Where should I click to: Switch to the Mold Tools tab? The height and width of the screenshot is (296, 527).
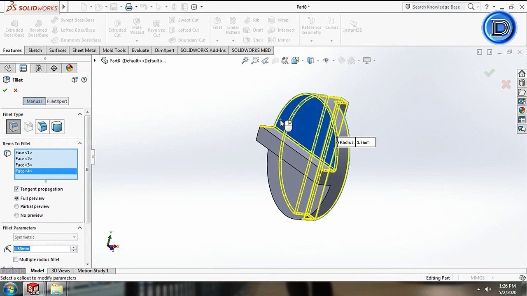tap(114, 50)
